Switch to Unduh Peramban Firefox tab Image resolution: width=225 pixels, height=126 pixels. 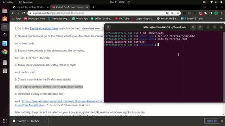[31, 7]
